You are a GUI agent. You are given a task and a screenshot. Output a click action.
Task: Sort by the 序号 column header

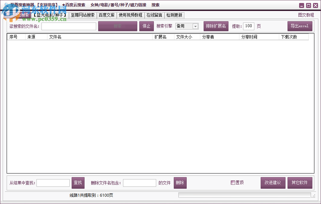pos(16,37)
